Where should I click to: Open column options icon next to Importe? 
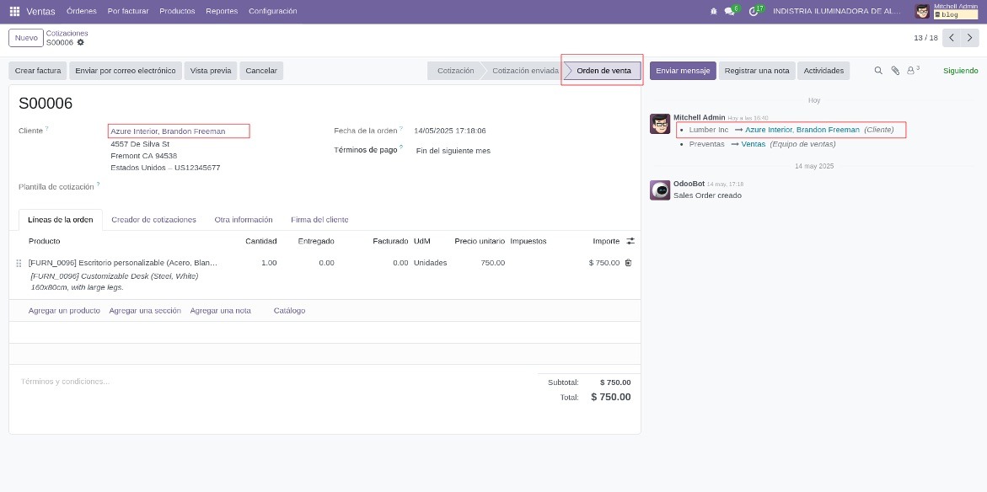[630, 241]
